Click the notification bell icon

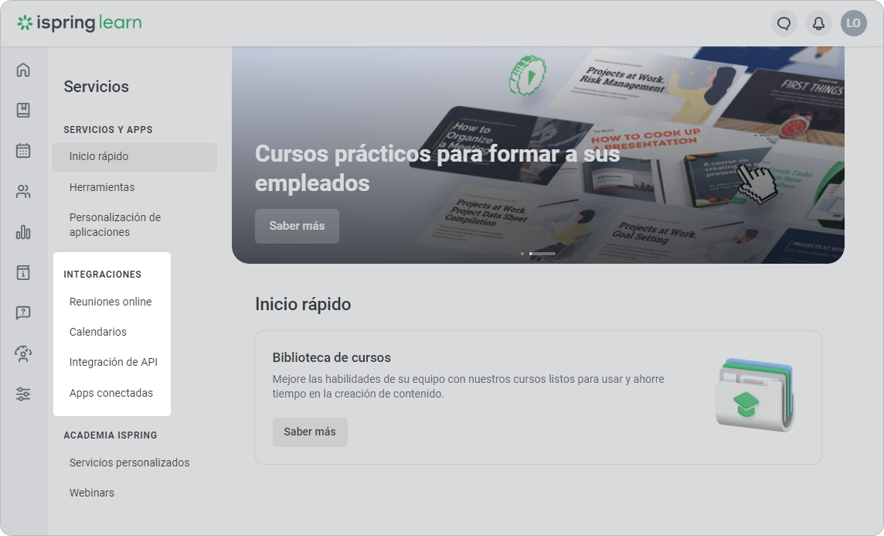coord(818,23)
